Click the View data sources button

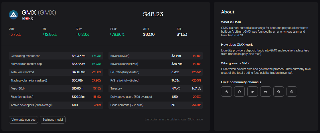23,120
